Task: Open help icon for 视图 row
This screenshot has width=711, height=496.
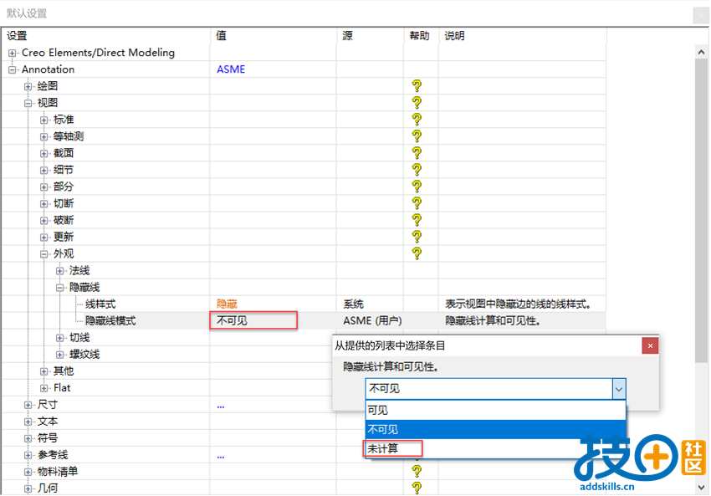Action: pyautogui.click(x=417, y=103)
